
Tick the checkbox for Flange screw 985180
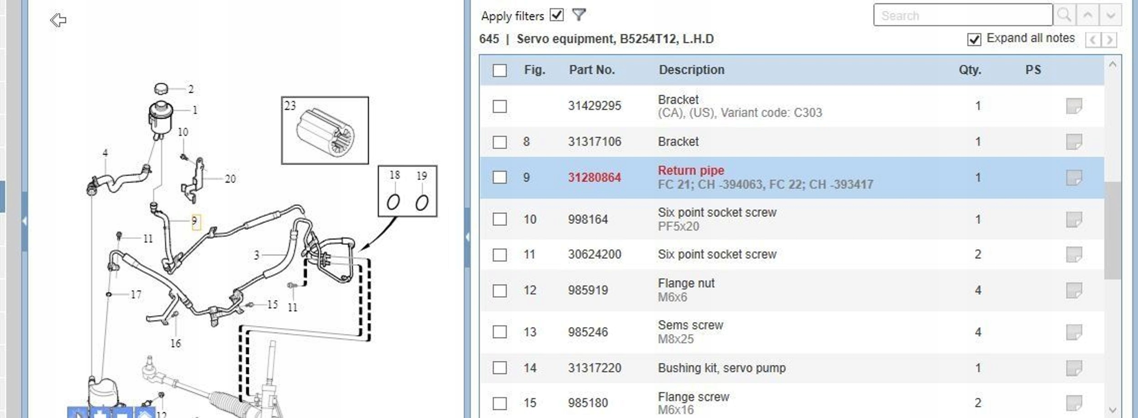click(499, 403)
